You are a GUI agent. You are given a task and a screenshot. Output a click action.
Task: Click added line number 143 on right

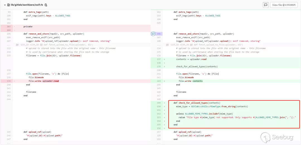pos(159,81)
